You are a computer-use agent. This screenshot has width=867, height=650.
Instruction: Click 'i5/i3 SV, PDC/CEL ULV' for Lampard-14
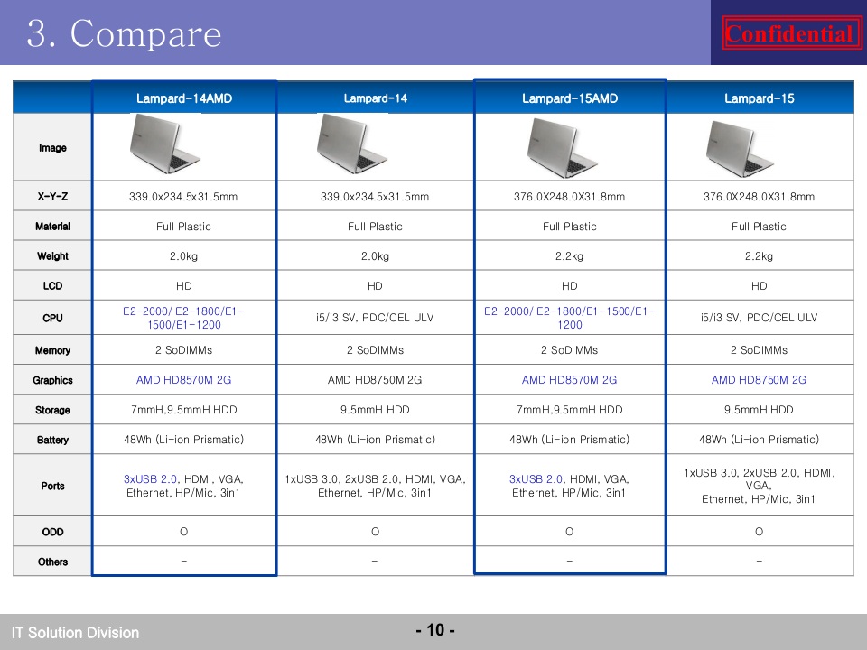[375, 317]
